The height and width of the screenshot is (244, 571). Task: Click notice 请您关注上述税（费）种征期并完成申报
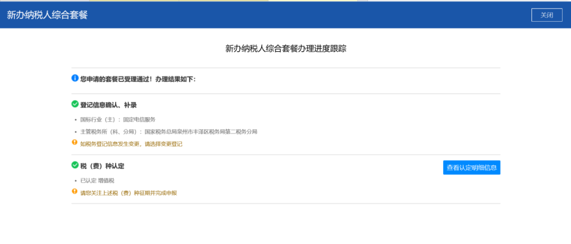click(129, 193)
